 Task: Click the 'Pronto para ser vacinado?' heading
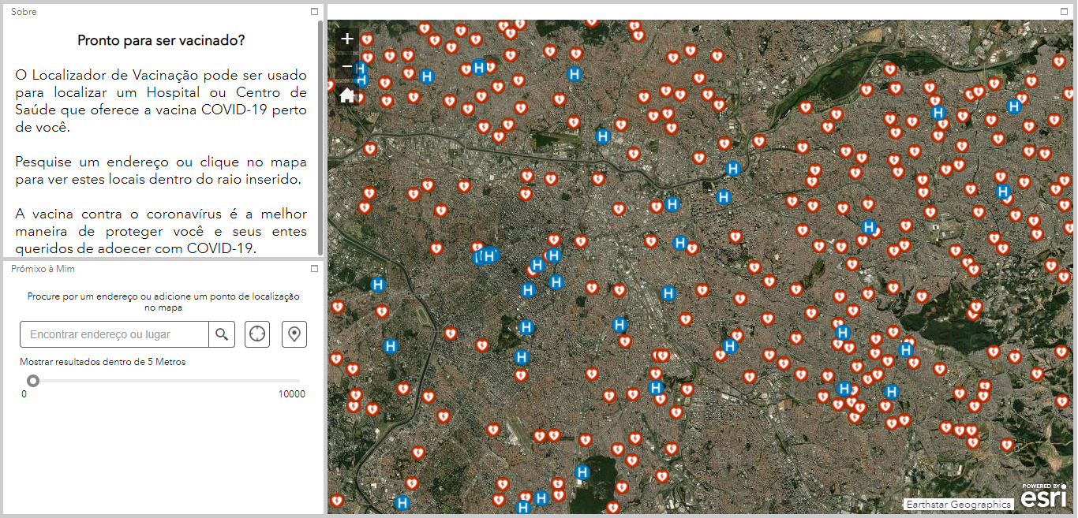161,40
